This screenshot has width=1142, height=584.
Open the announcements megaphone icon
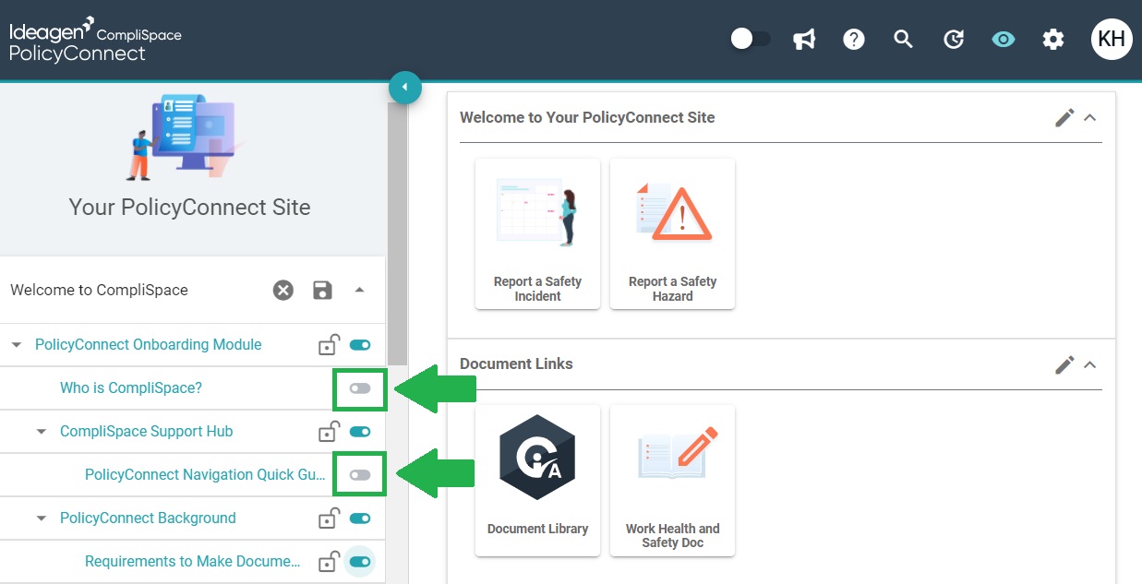(x=804, y=39)
